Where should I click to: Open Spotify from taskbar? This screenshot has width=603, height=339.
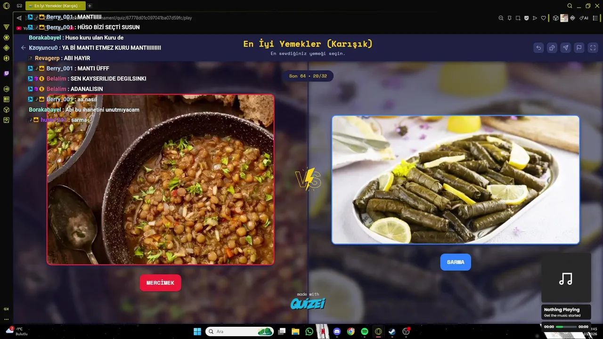point(364,331)
